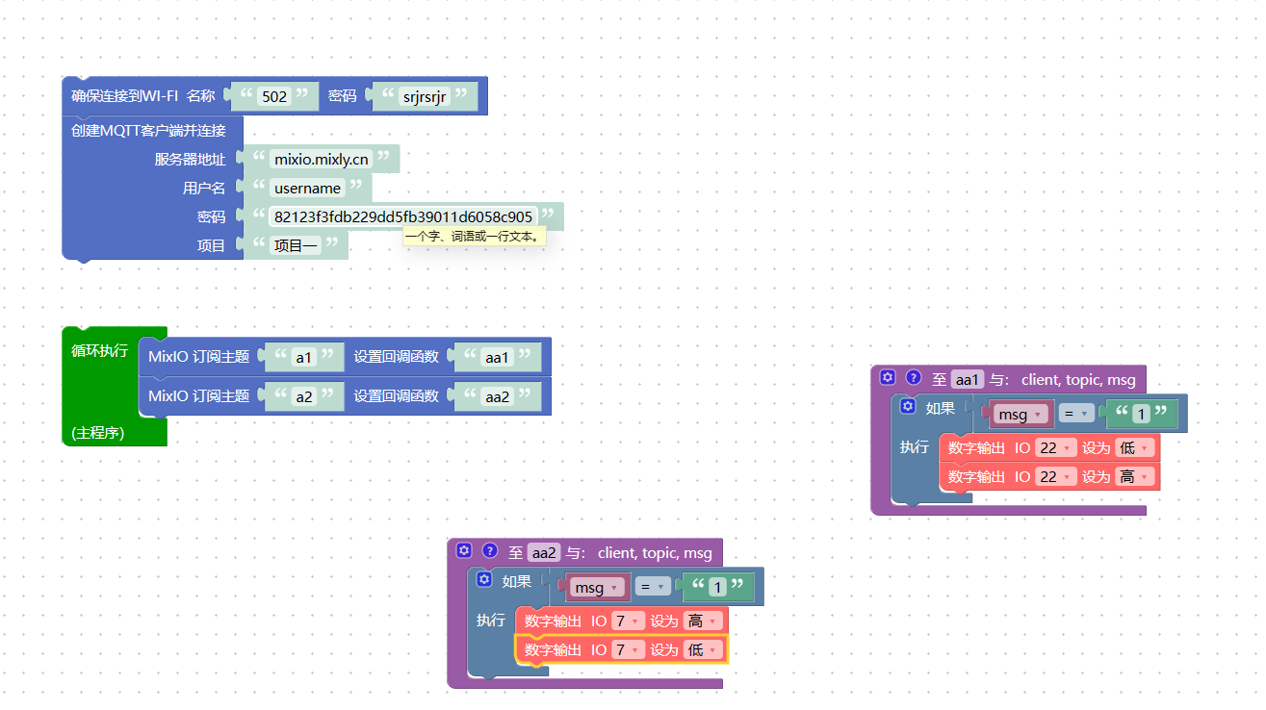Viewport: 1266px width, 710px height.
Task: Click 如果 label in aa1 function
Action: [941, 408]
